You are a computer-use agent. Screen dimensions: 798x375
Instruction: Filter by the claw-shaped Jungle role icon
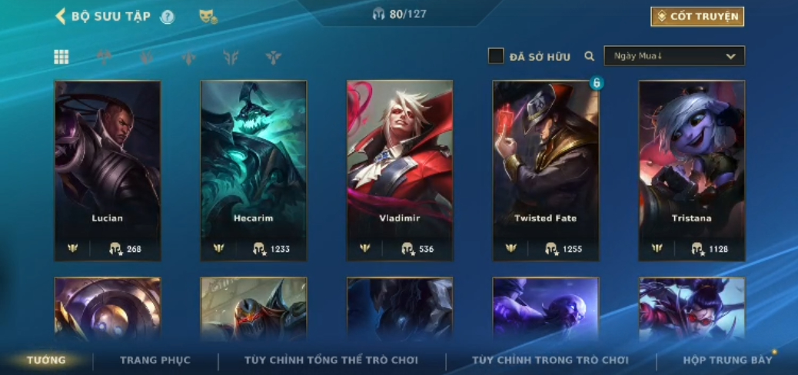(x=147, y=58)
